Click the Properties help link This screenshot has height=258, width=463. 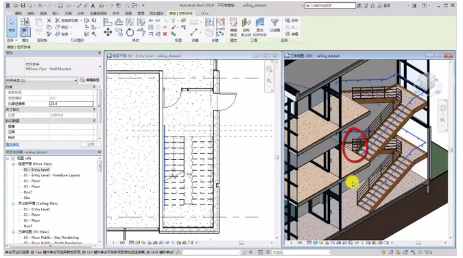(12, 145)
